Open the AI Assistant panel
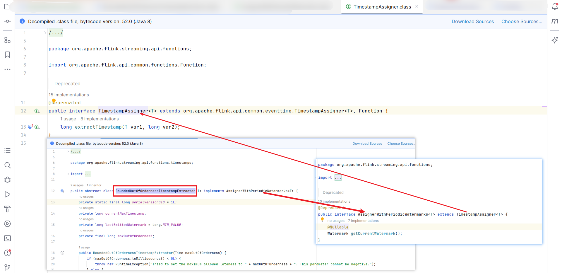The height and width of the screenshot is (273, 562). click(555, 40)
